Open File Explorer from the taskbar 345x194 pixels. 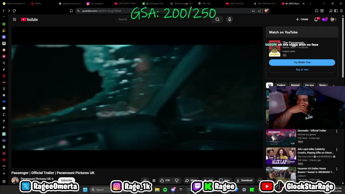[x=157, y=190]
